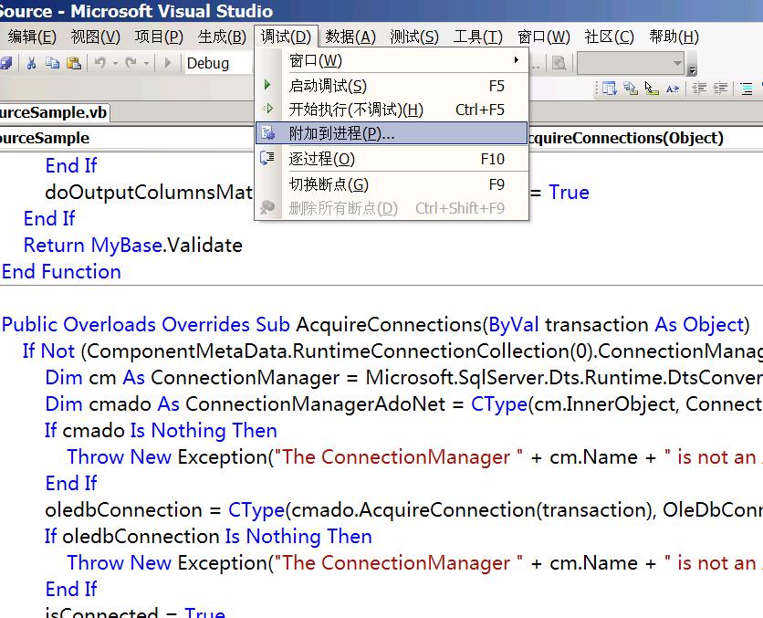Open the 社区(C) menu

point(610,37)
